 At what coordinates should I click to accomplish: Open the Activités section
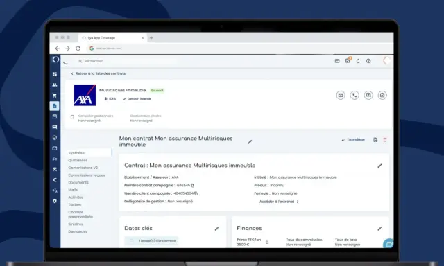point(76,197)
